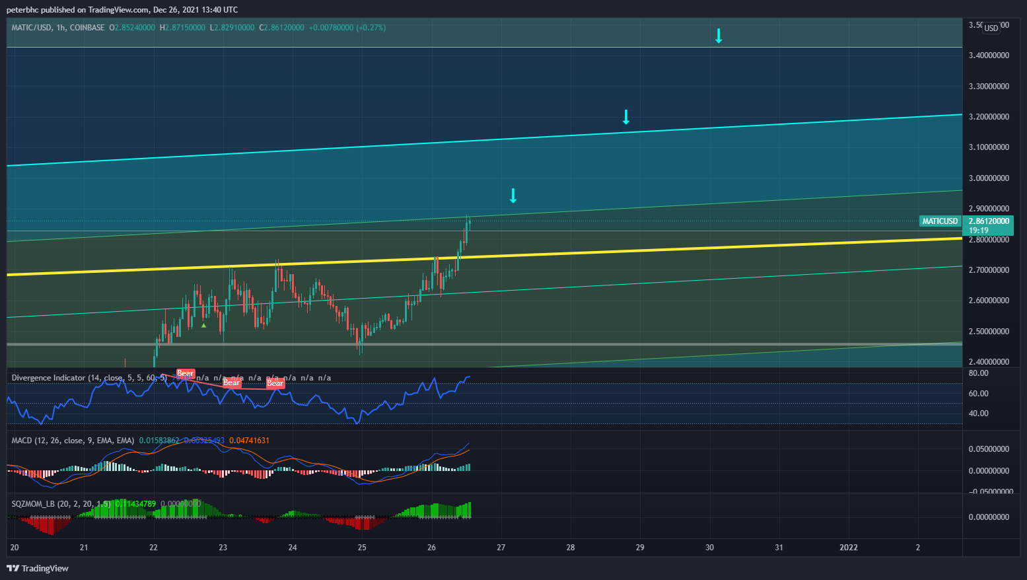Image resolution: width=1027 pixels, height=580 pixels.
Task: Click the MACD histogram value 0.01583862
Action: (x=159, y=441)
